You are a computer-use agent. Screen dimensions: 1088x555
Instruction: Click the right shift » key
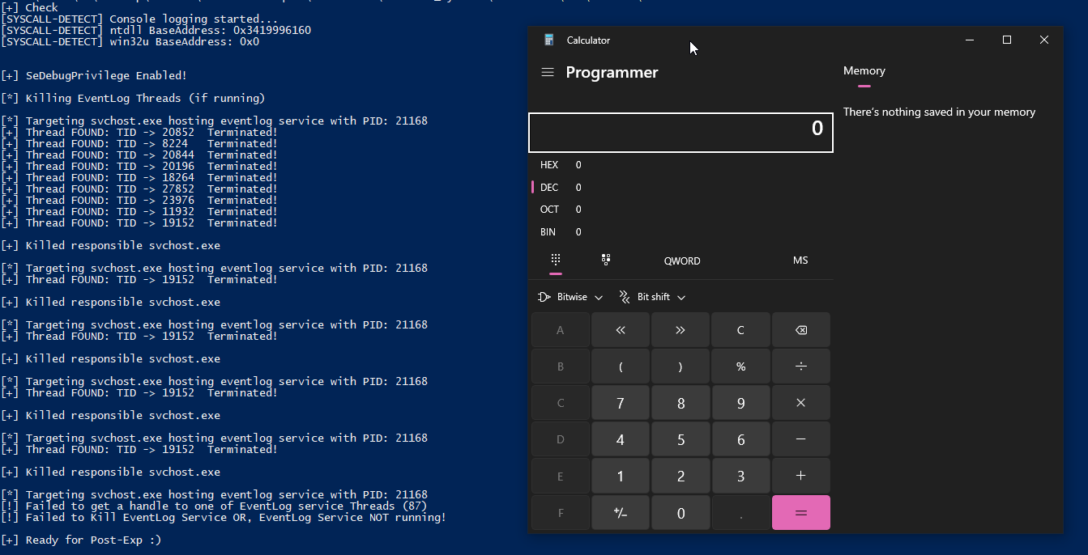tap(681, 330)
